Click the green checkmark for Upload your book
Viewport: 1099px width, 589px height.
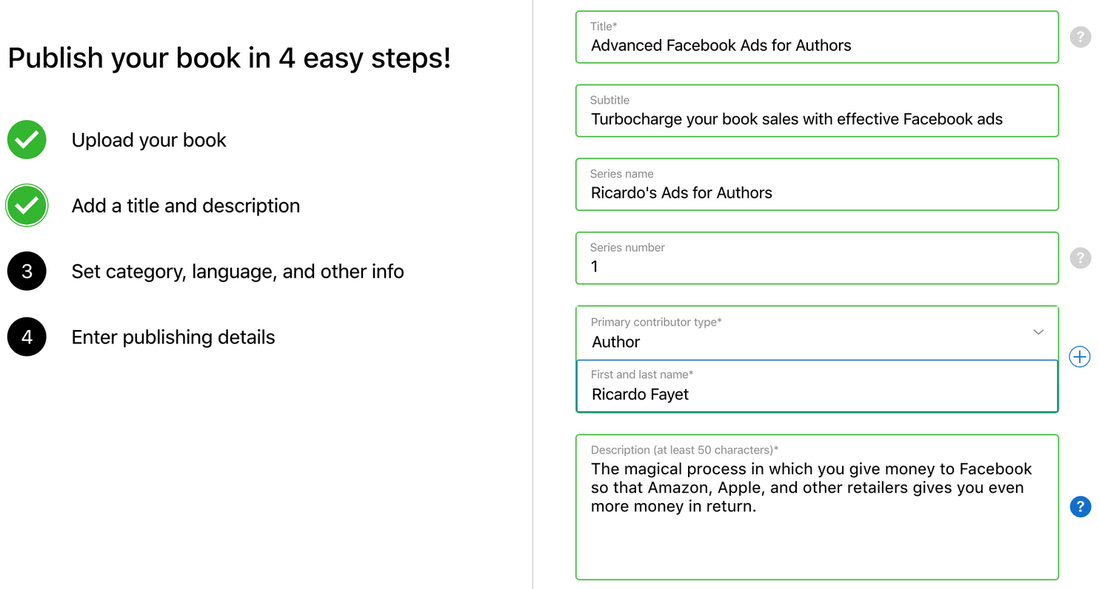click(x=27, y=140)
